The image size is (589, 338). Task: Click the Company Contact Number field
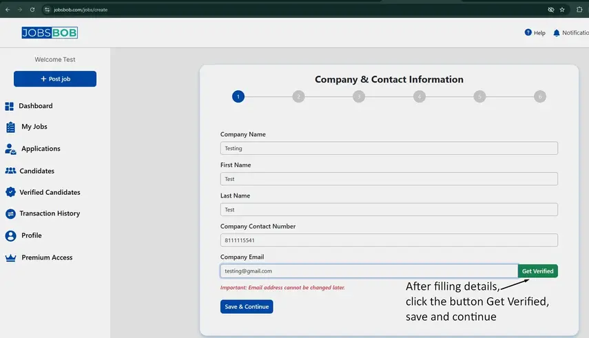pyautogui.click(x=389, y=240)
